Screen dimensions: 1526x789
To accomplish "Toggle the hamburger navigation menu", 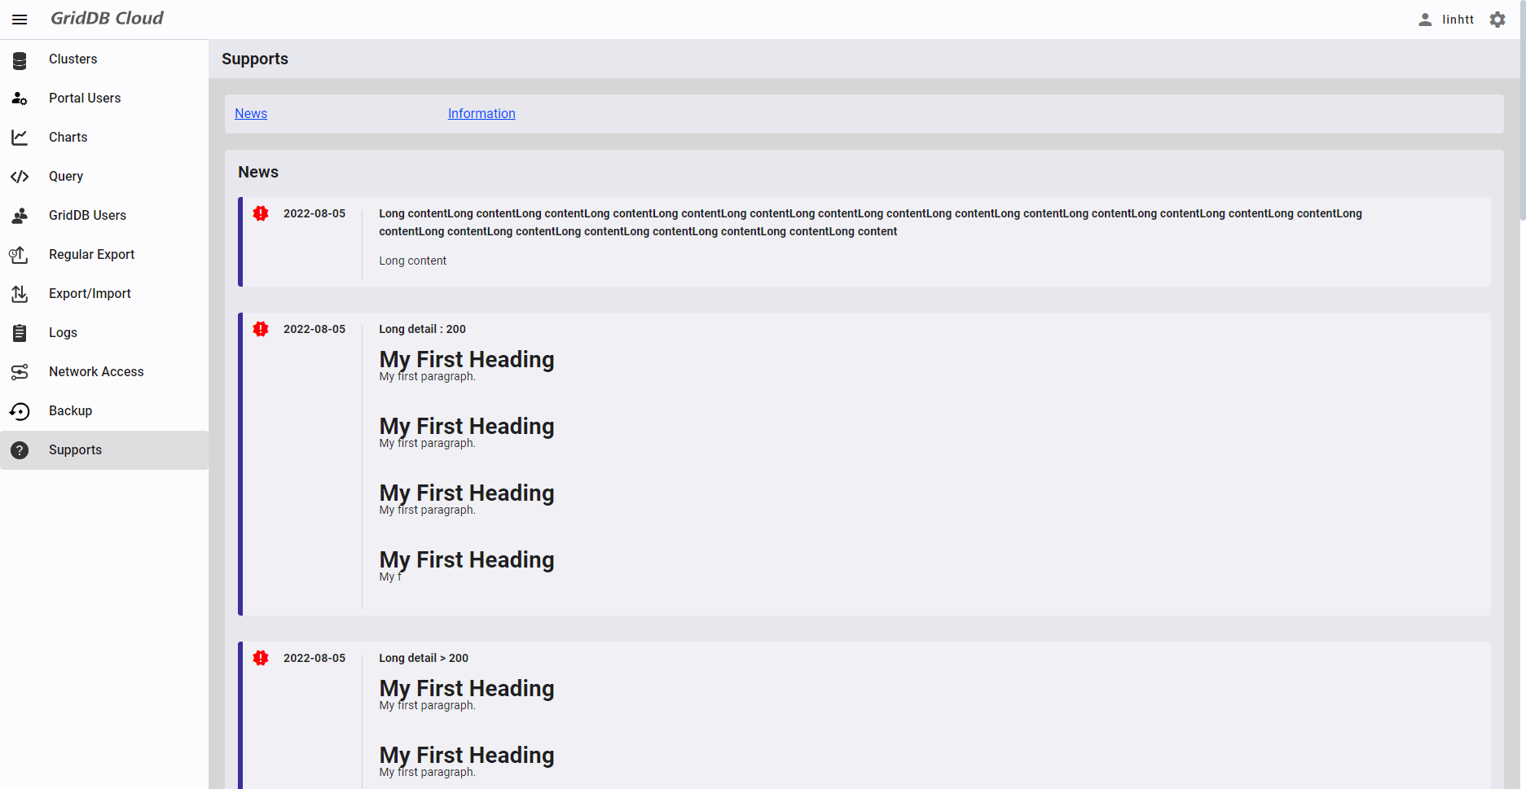I will 20,20.
